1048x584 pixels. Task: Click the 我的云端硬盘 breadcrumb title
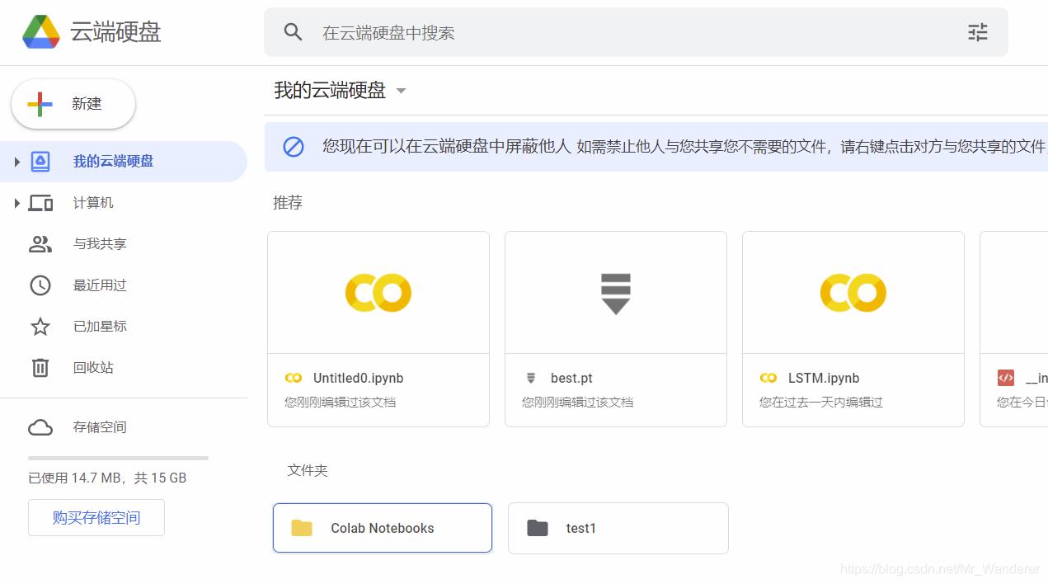[330, 91]
